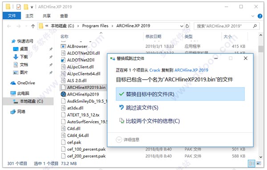Screen dimensions: 267x170
Task: Click the CAtl.dll file icon
Action: coord(63,129)
